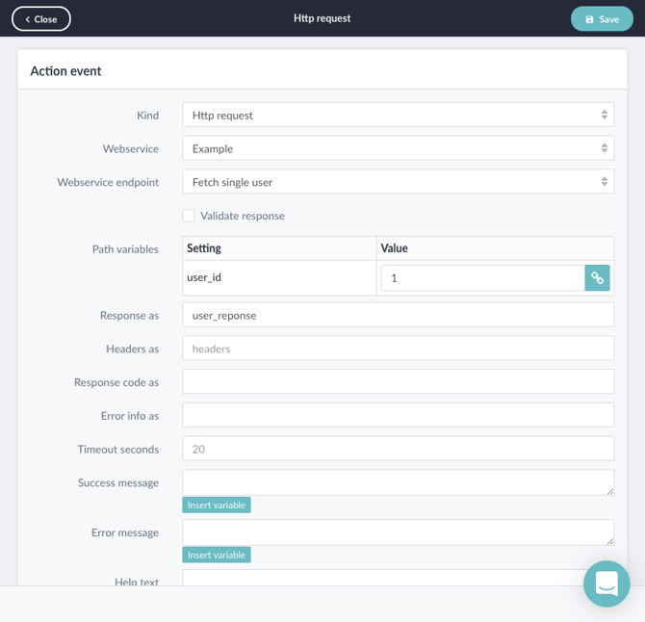This screenshot has width=645, height=622.
Task: Open the Kind dropdown
Action: click(398, 116)
